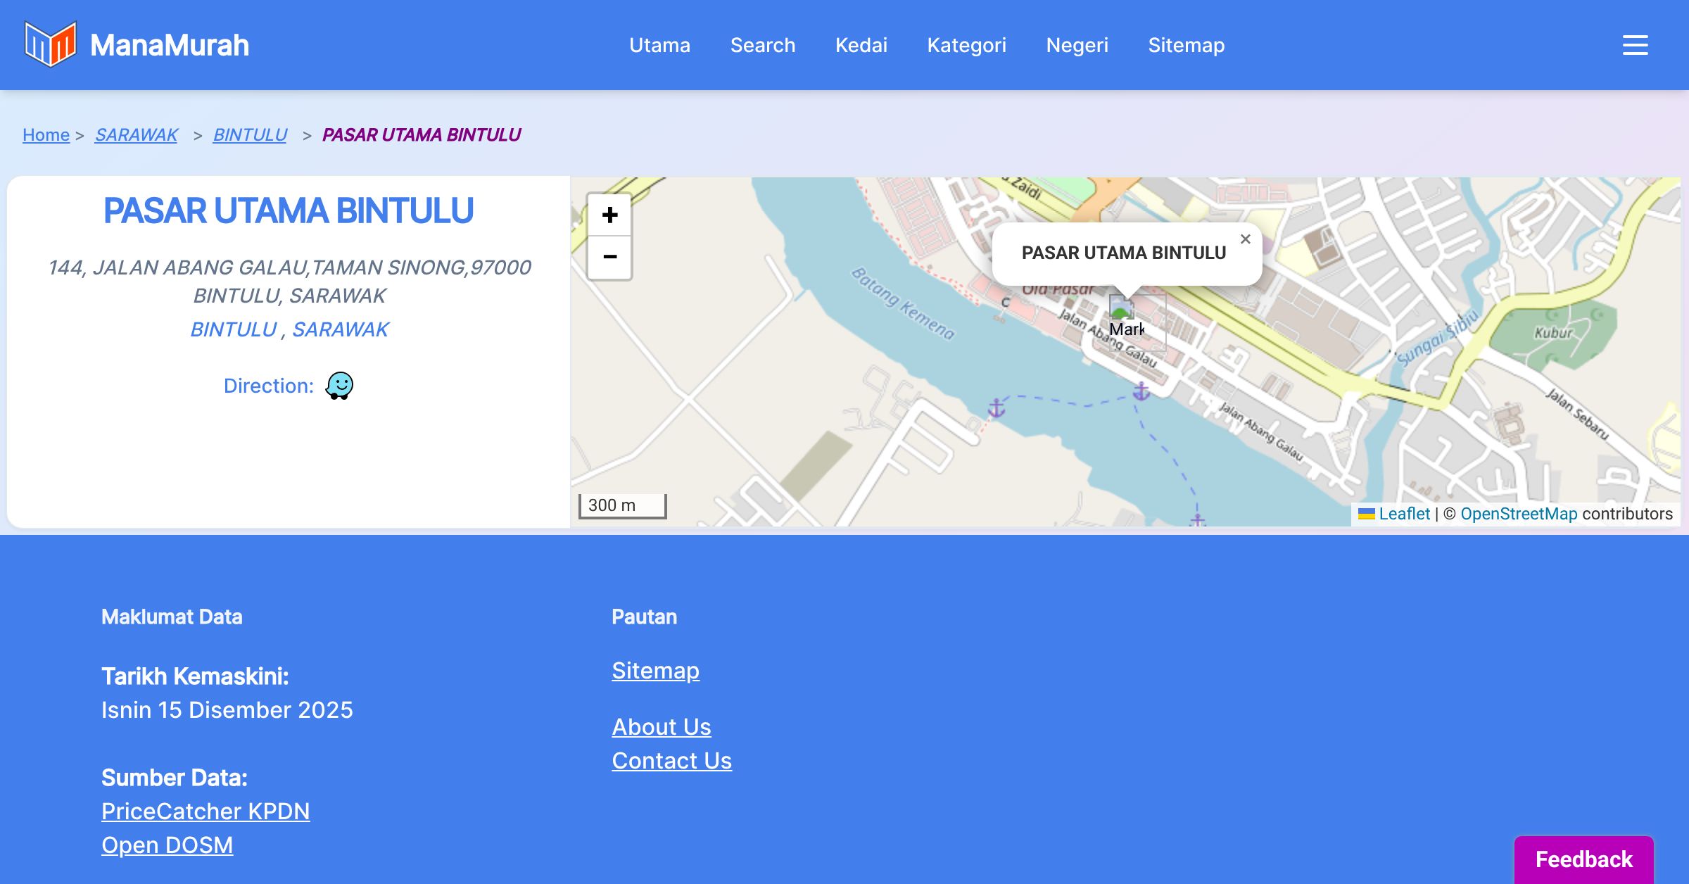The width and height of the screenshot is (1689, 884).
Task: Click the purple anchor icon on river
Action: point(1141,391)
